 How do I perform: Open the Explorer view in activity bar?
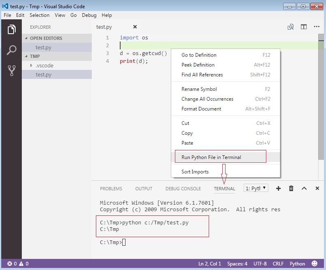[x=12, y=29]
